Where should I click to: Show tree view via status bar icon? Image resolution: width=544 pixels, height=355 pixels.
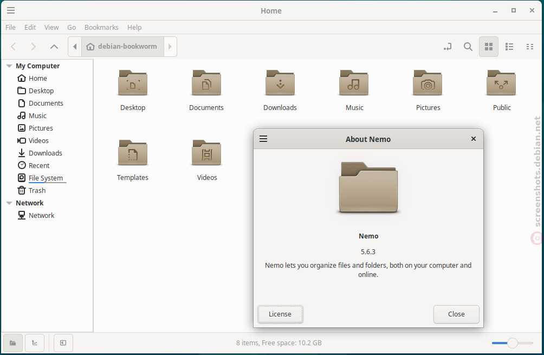click(34, 343)
